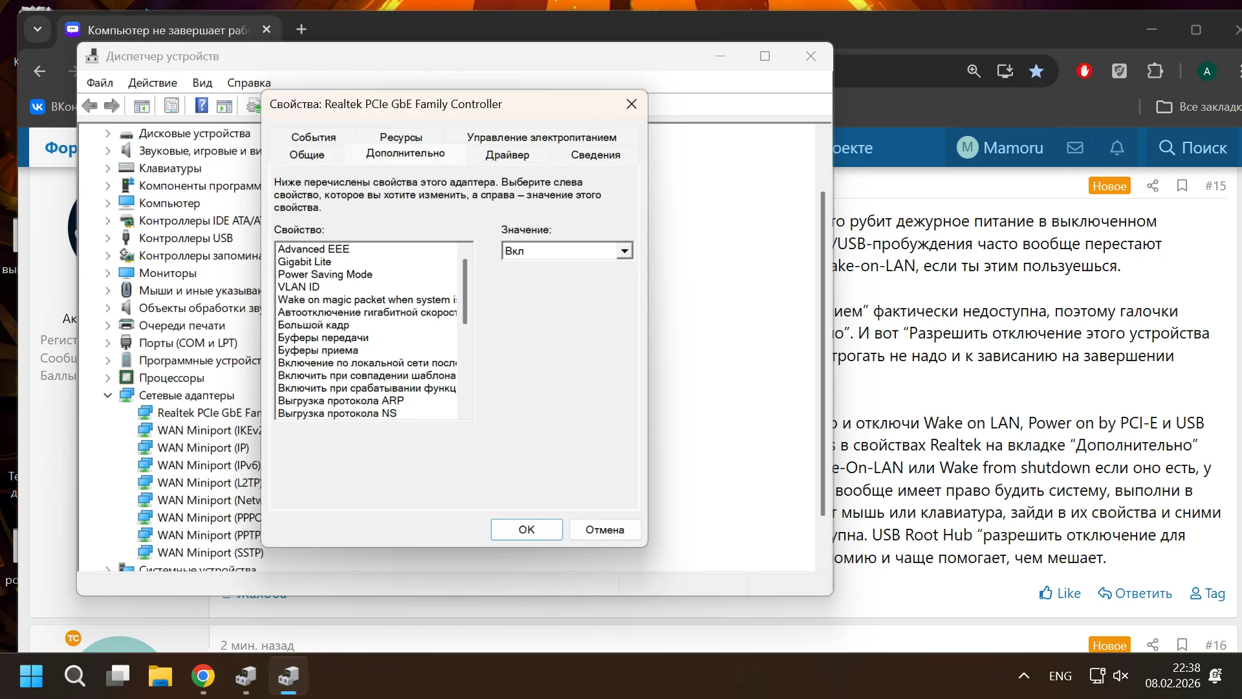Click the Device Manager Back arrow icon
This screenshot has height=699, width=1242.
(90, 105)
